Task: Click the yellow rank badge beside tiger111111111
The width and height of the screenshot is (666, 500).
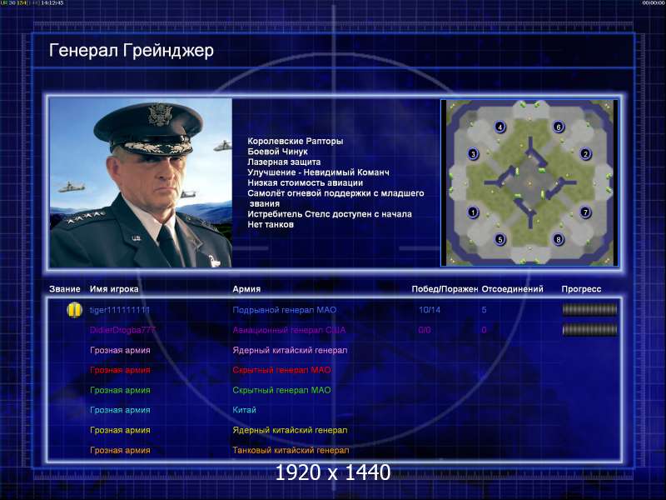Action: tap(74, 310)
